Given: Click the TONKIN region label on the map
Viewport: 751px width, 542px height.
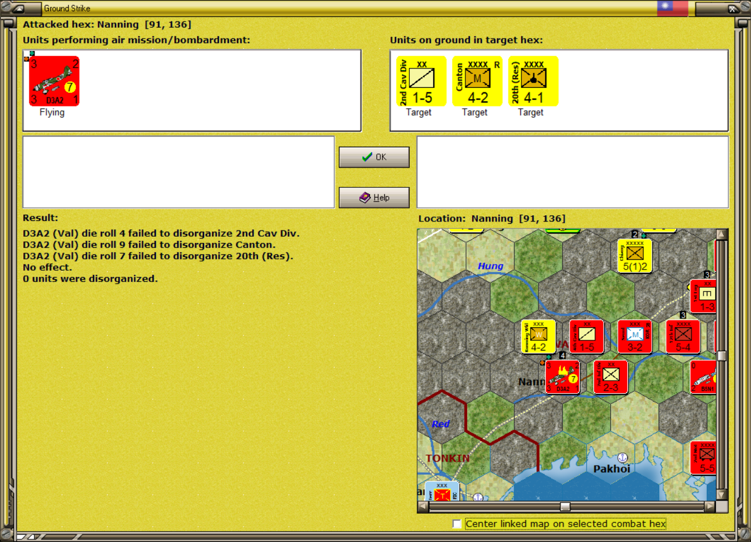Looking at the screenshot, I should coord(448,458).
